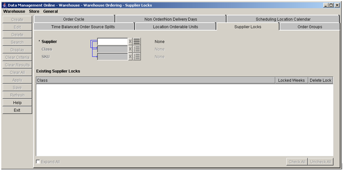Switch to the Order Groups tab

click(x=310, y=27)
